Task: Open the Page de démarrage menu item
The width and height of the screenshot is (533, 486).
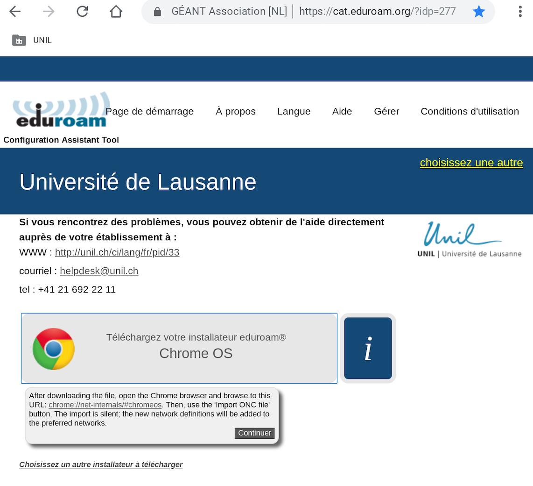Action: pos(149,112)
